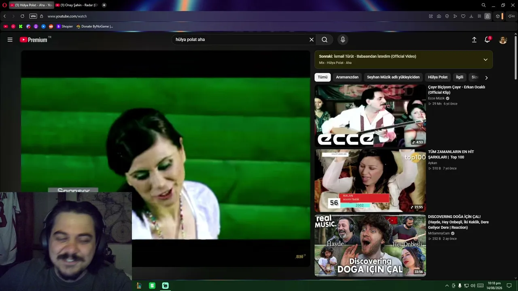Viewport: 518px width, 291px height.
Task: Open the Opera profile icon in toolbar
Action: [488, 16]
